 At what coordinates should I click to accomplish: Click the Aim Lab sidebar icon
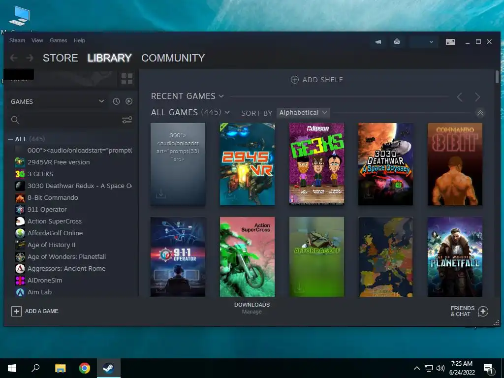tap(20, 292)
